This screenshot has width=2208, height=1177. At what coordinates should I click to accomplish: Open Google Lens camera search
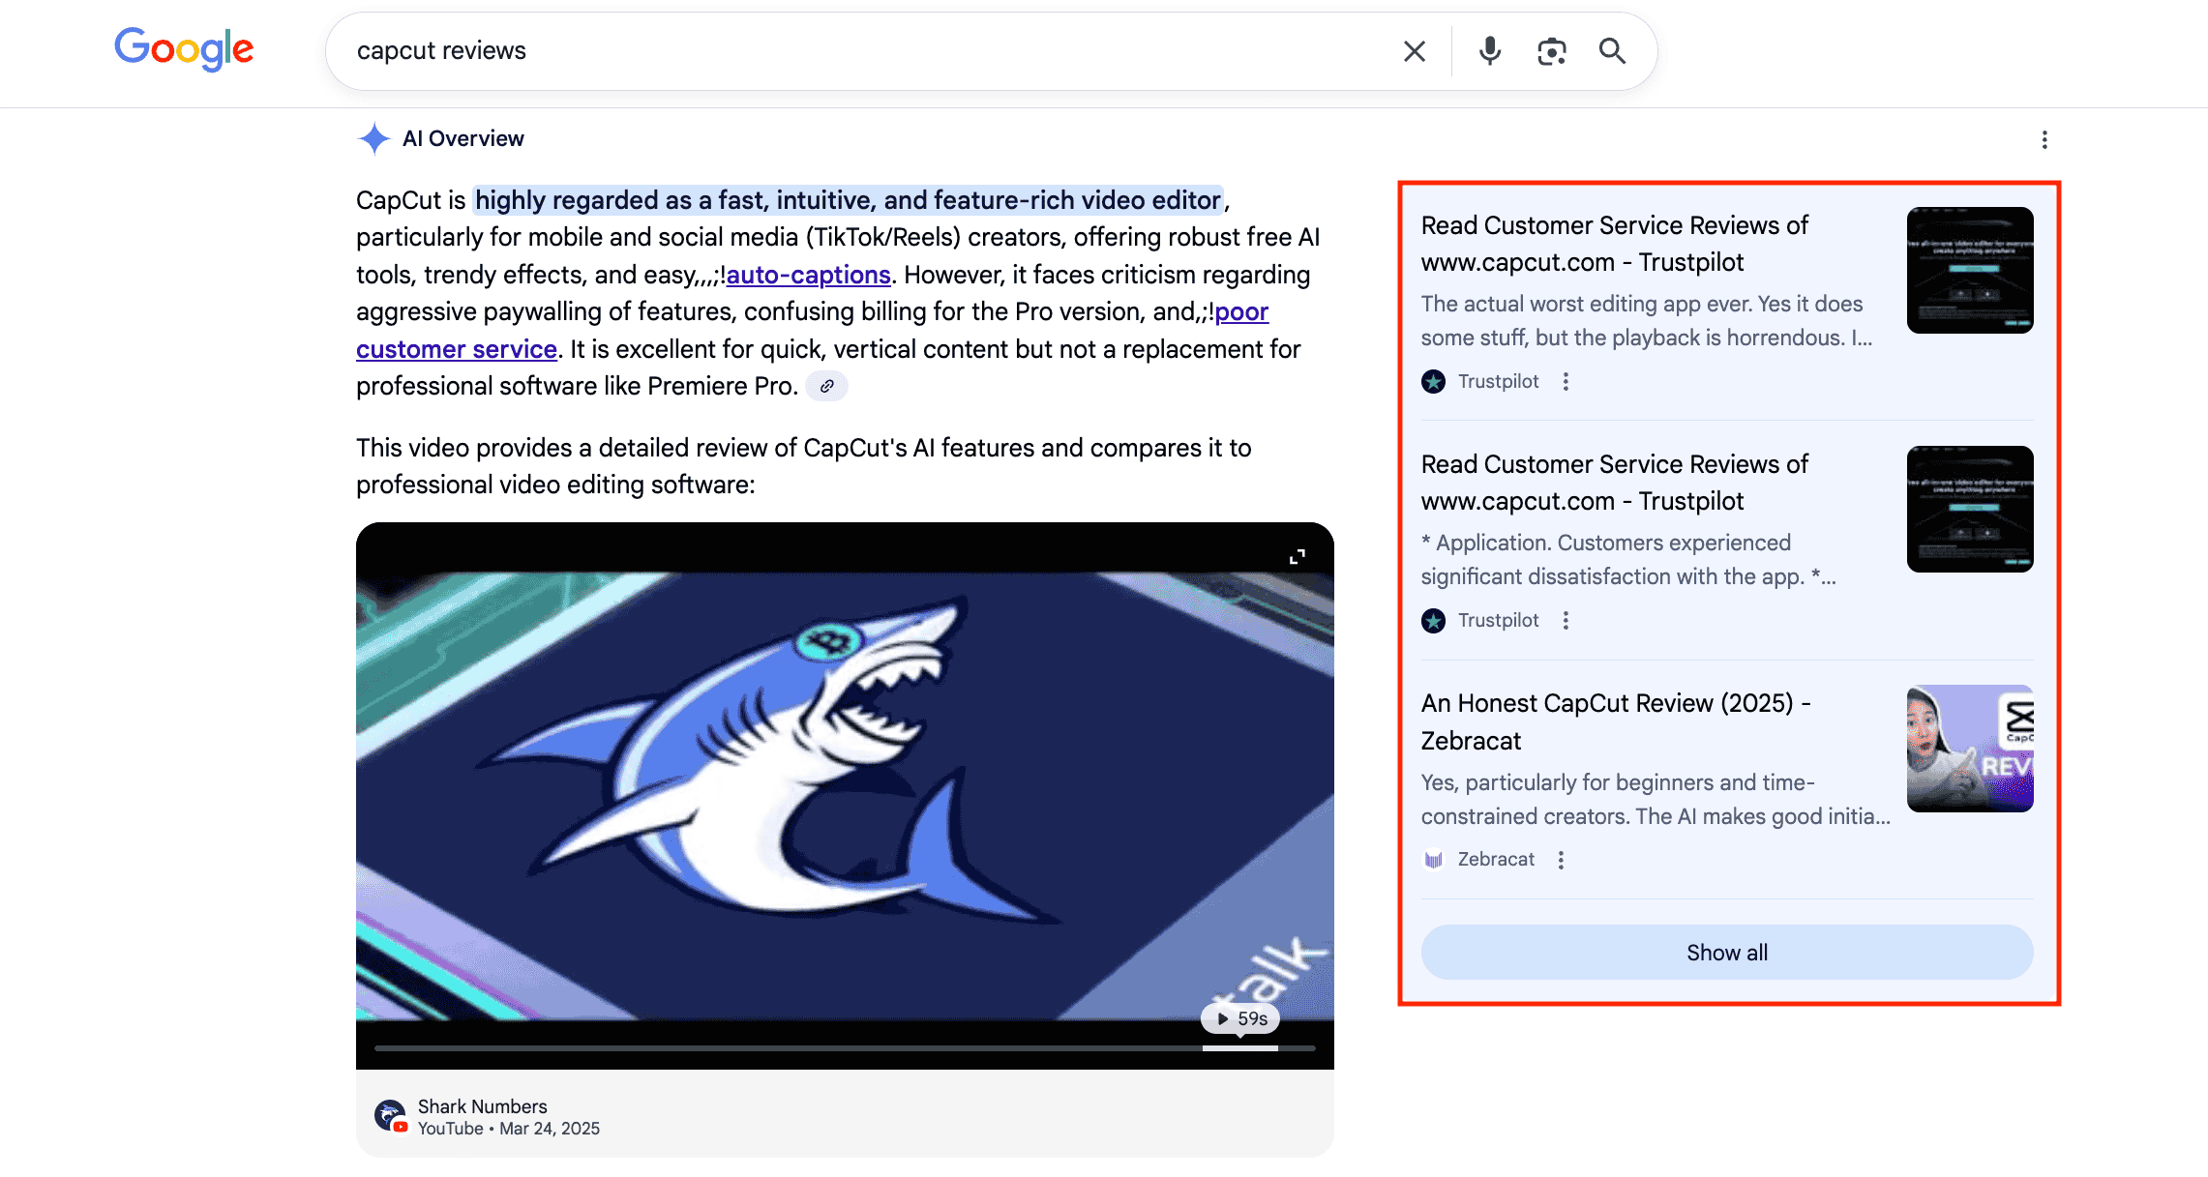pyautogui.click(x=1551, y=50)
